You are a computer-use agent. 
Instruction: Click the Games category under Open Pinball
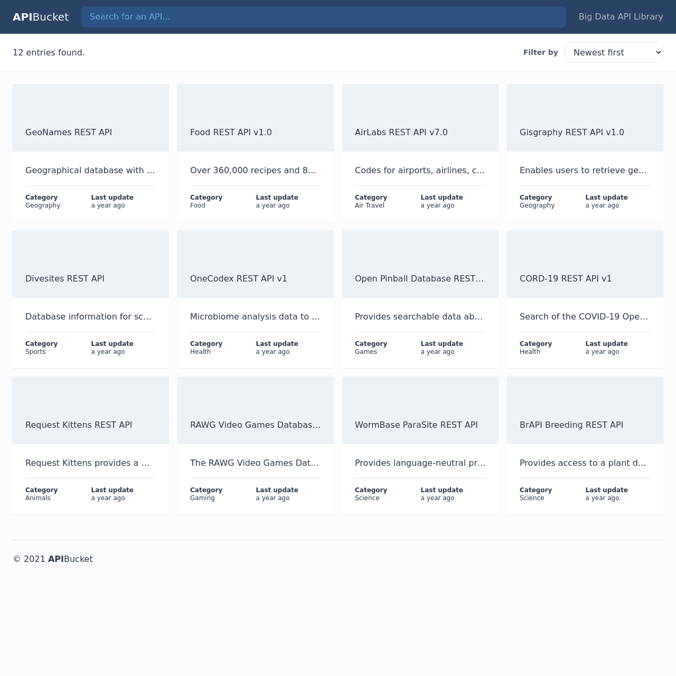point(366,352)
